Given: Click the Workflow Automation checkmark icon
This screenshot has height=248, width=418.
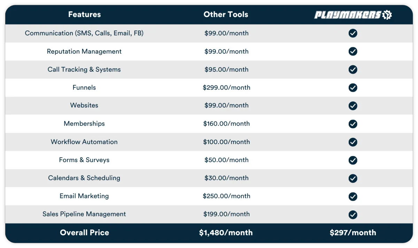Looking at the screenshot, I should click(353, 142).
